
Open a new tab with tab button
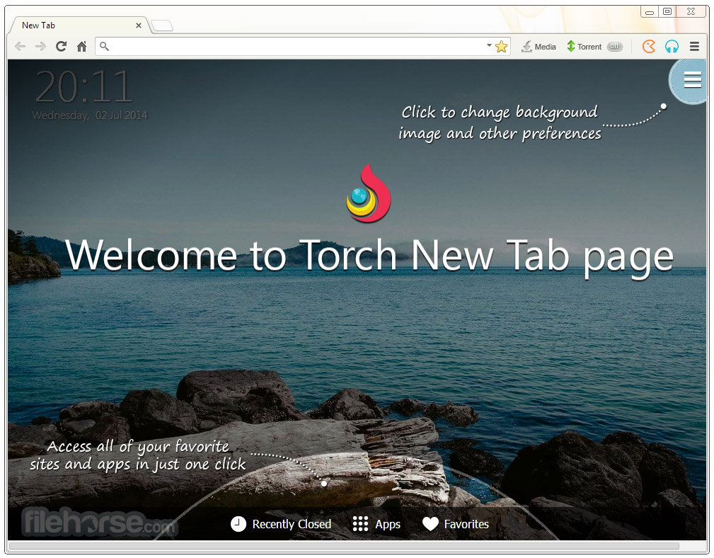tap(162, 26)
